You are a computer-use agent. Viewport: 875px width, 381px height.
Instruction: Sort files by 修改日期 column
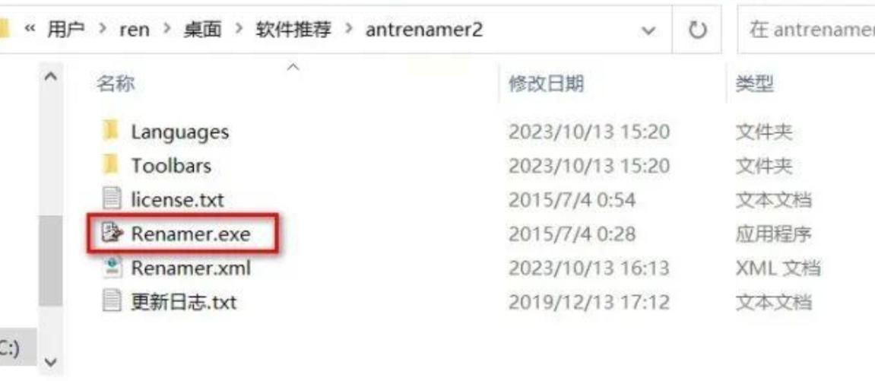tap(546, 84)
